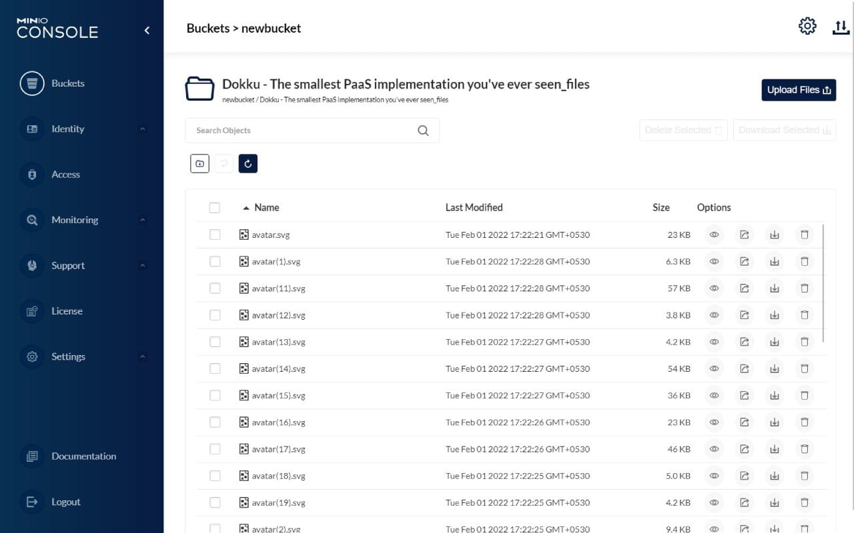Viewport: 854px width, 533px height.
Task: Tick the checkbox for avatar(18).svg
Action: pyautogui.click(x=215, y=475)
